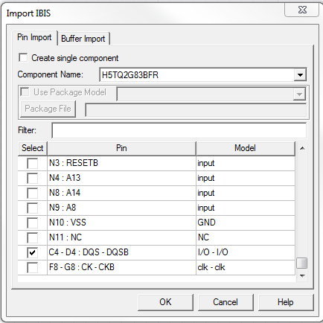Sort by the Pin column header
The width and height of the screenshot is (323, 323).
click(x=121, y=148)
